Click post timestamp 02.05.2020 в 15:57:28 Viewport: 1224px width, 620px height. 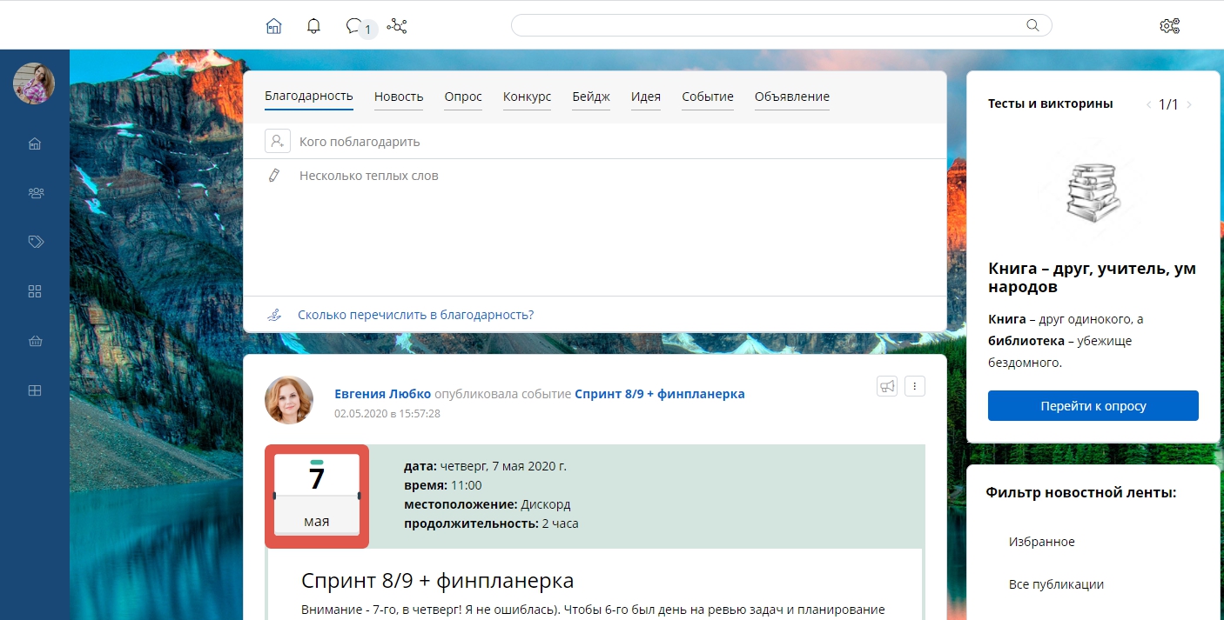(x=387, y=414)
